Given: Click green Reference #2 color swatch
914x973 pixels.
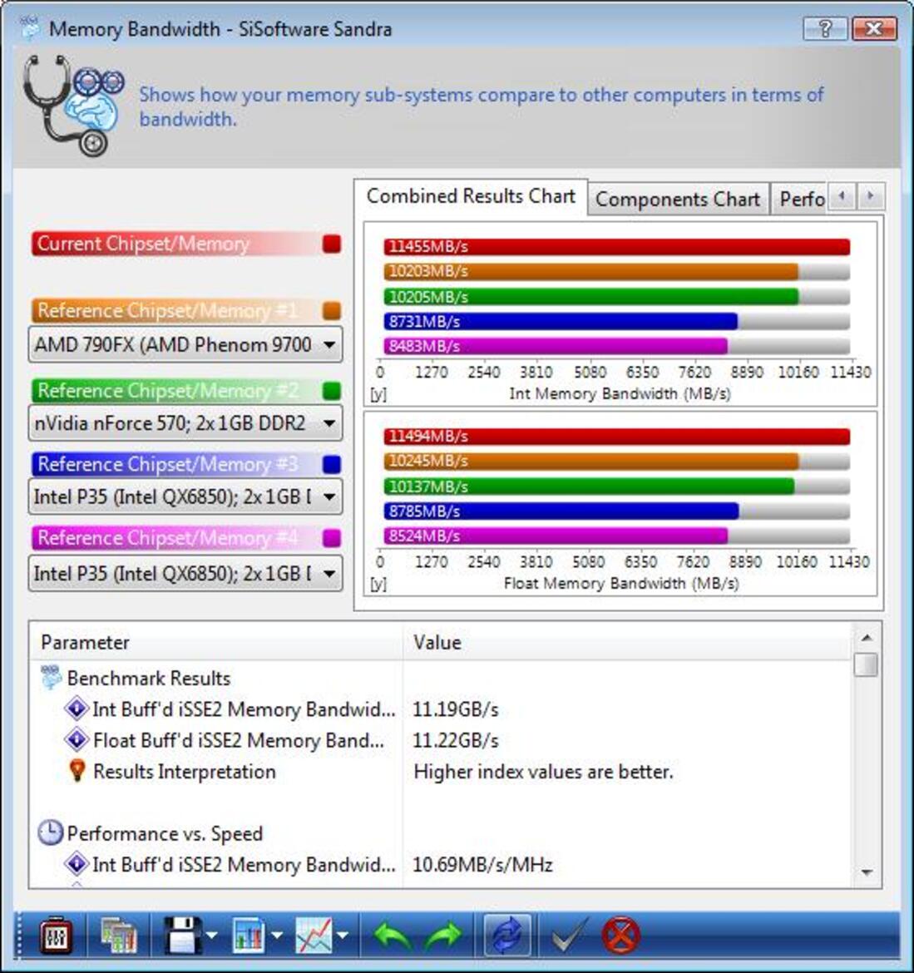Looking at the screenshot, I should (x=332, y=391).
